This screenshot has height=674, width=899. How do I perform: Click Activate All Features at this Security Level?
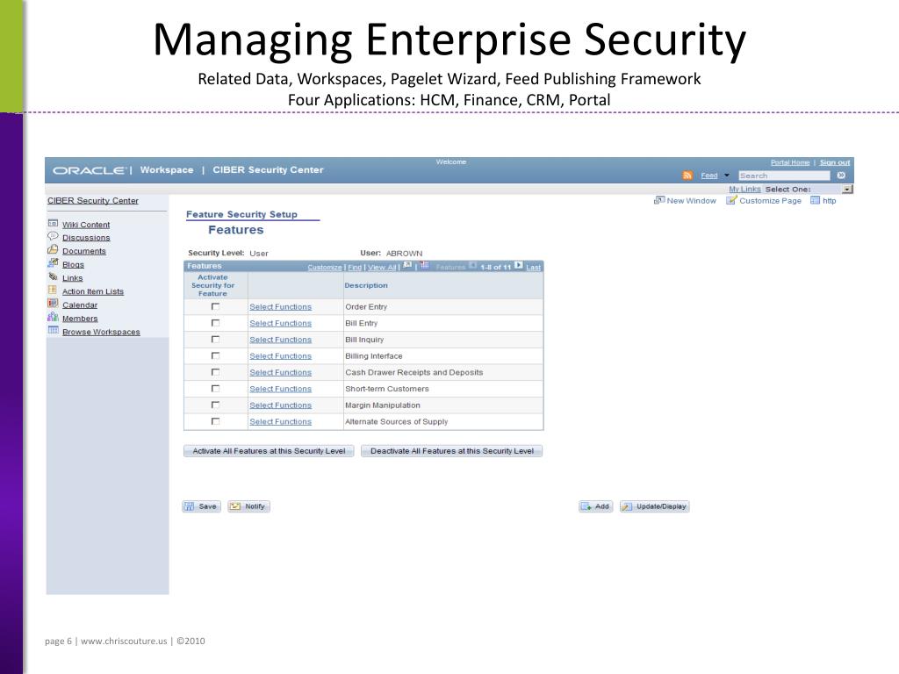269,451
